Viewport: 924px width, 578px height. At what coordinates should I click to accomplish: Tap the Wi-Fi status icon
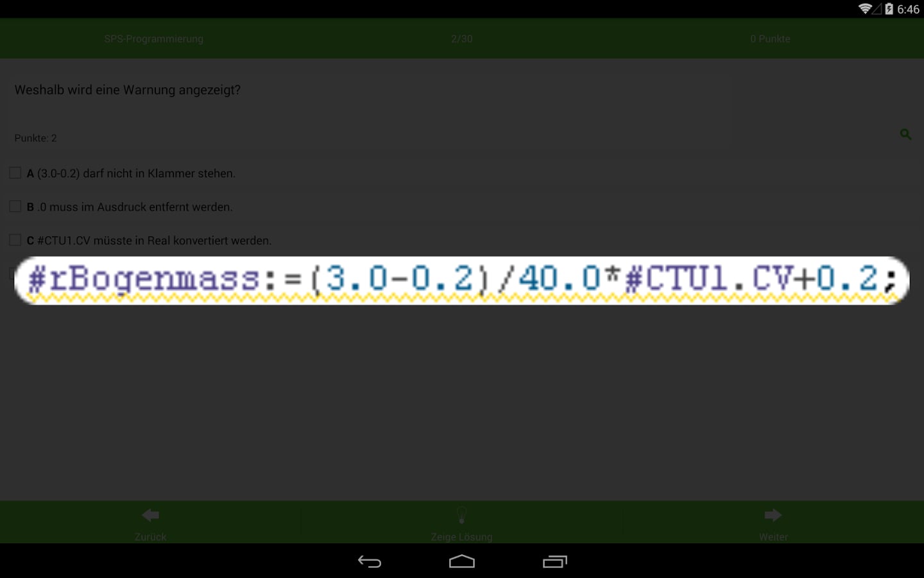865,9
